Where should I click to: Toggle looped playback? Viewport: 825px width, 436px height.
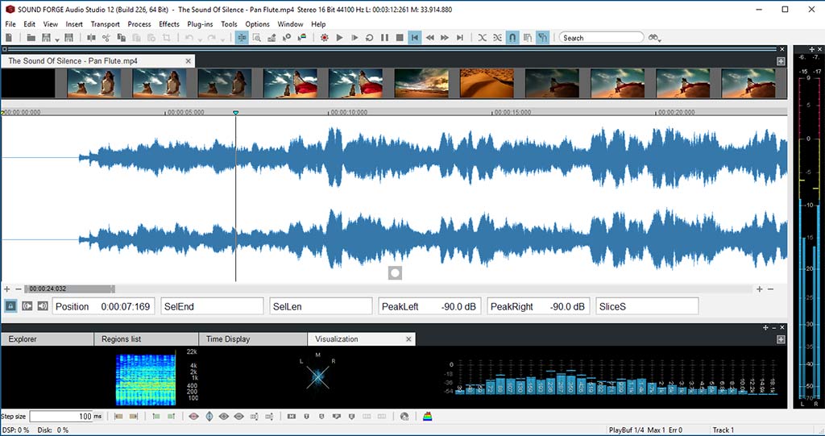click(x=369, y=38)
